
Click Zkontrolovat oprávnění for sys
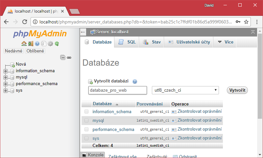(200, 138)
